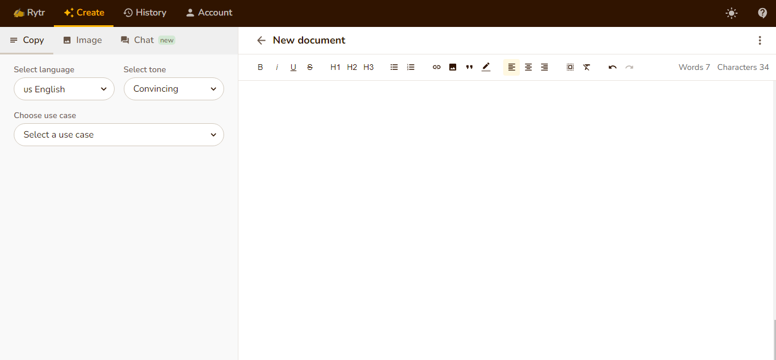Insert a hyperlink with the link icon
Image resolution: width=776 pixels, height=360 pixels.
coord(437,67)
